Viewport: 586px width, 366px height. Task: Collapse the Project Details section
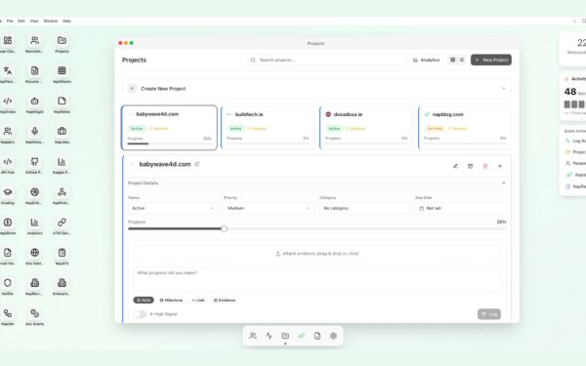pyautogui.click(x=503, y=183)
